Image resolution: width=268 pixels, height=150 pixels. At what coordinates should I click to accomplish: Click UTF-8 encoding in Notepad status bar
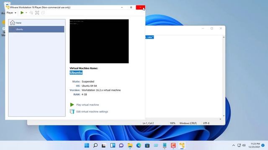pyautogui.click(x=206, y=123)
